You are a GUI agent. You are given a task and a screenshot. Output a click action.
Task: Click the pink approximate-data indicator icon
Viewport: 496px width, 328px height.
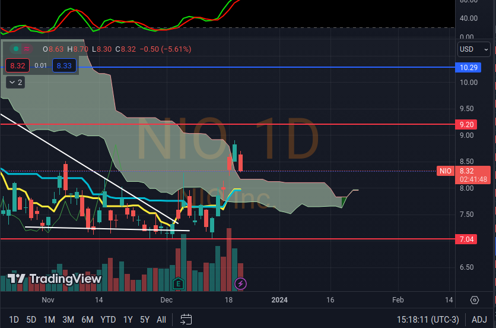click(x=27, y=49)
